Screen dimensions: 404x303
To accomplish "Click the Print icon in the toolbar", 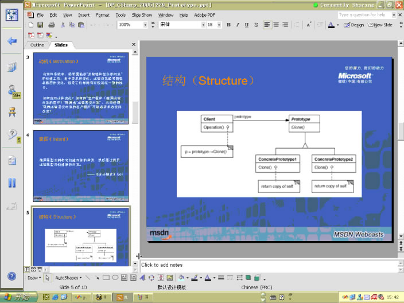I will pos(52,25).
